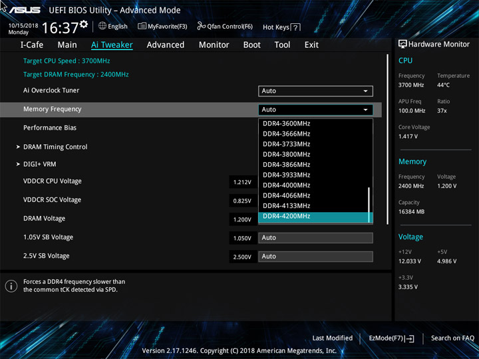
Task: Switch to the Main tab
Action: pyautogui.click(x=67, y=45)
